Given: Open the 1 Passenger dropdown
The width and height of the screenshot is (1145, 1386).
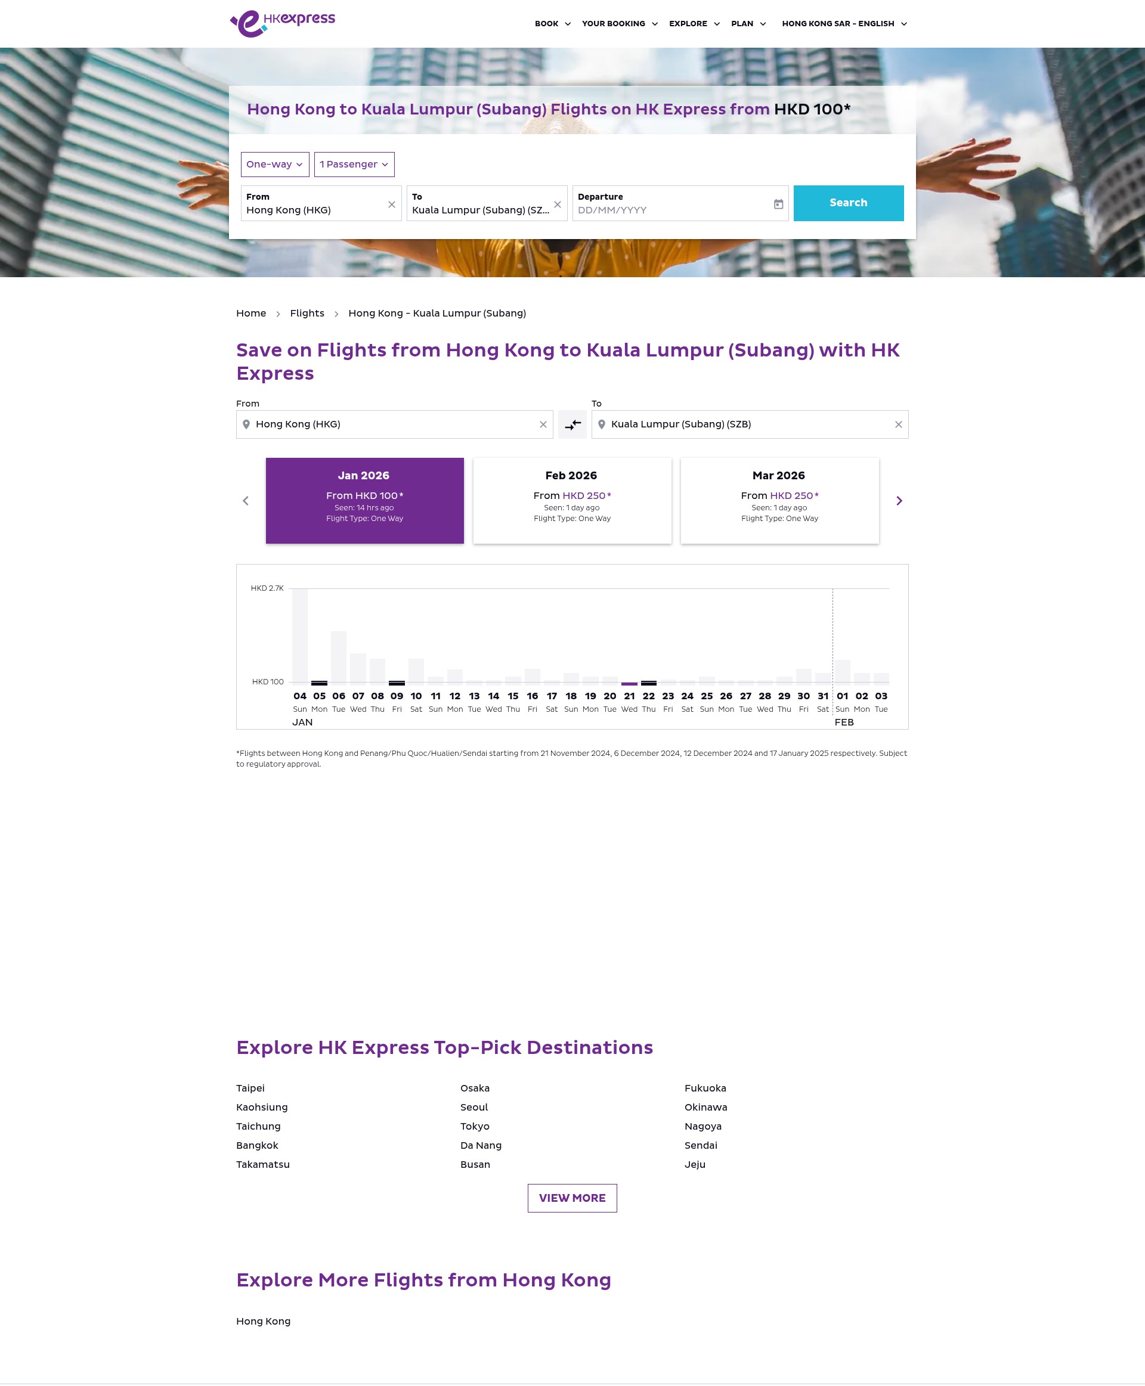Looking at the screenshot, I should [x=354, y=164].
